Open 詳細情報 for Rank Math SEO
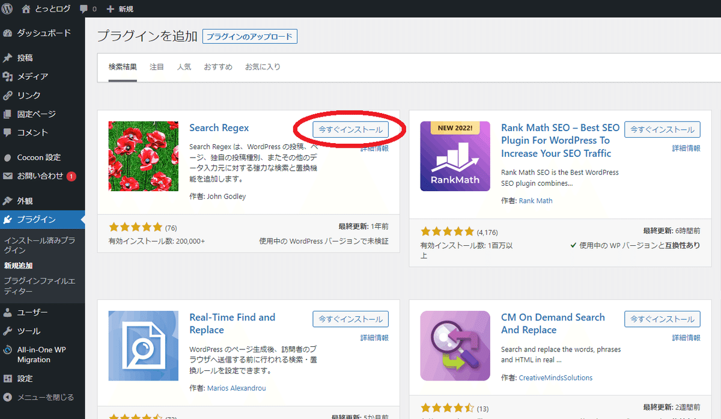Screen dimensions: 721x419 686,148
